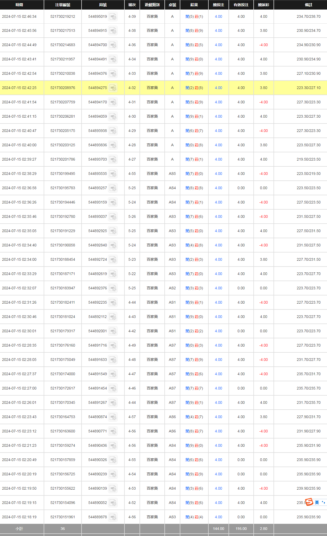Image resolution: width=327 pixels, height=536 pixels.
Task: Click replay icon beside round 544894700
Action: 113,45
